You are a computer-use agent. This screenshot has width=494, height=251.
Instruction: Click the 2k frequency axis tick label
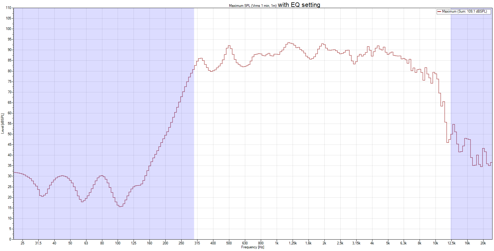click(324, 243)
